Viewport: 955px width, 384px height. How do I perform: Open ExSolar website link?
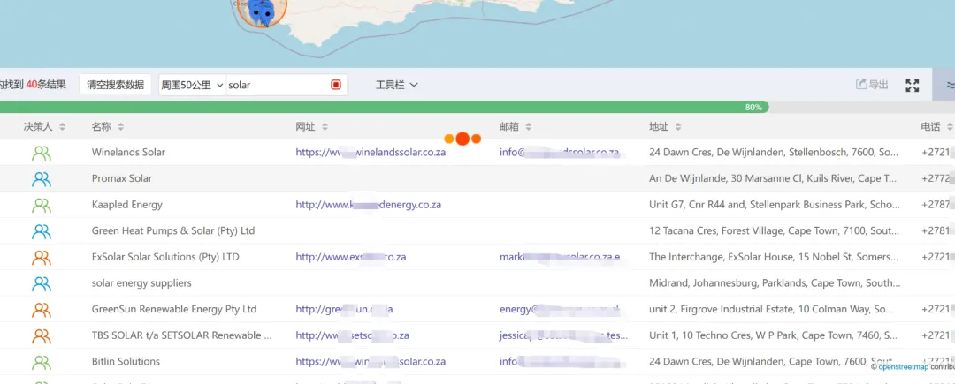351,257
